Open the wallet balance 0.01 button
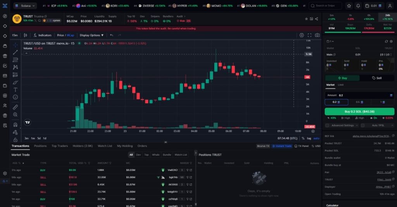The image size is (397, 207). (374, 6)
